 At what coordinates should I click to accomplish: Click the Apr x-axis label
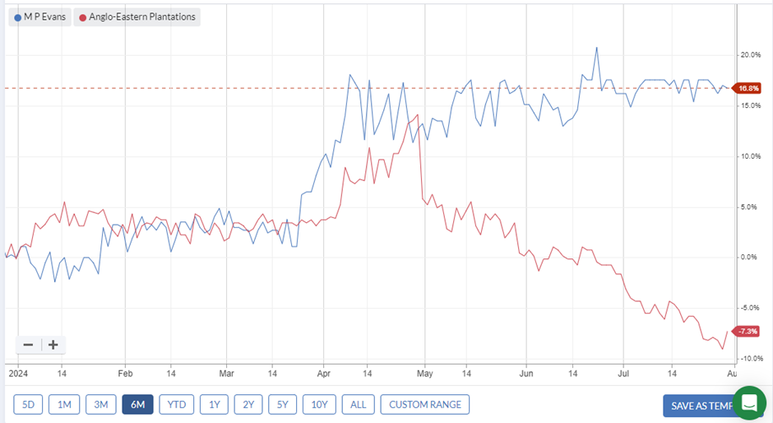tap(324, 374)
